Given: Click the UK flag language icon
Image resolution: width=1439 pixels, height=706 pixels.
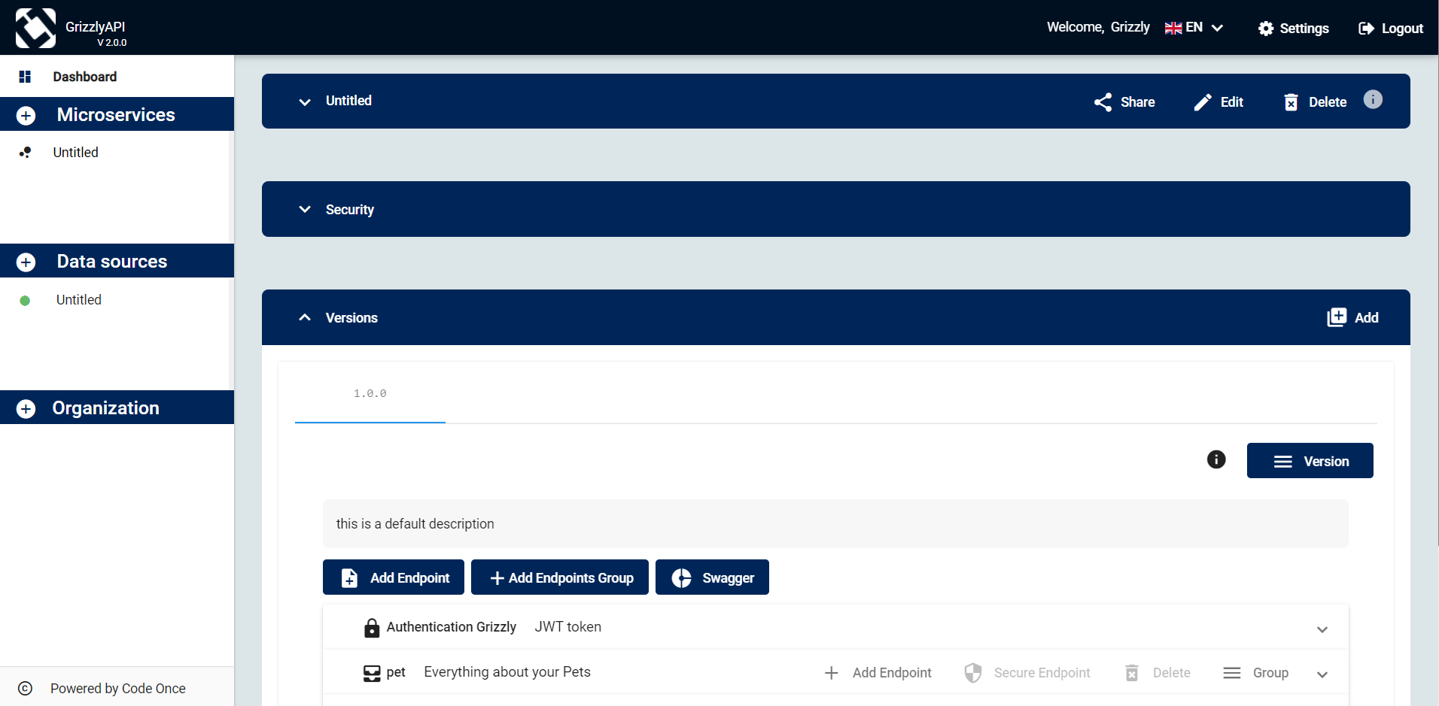Looking at the screenshot, I should 1173,28.
